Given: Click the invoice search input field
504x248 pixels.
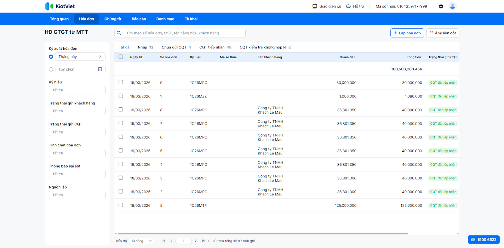Looking at the screenshot, I should pyautogui.click(x=183, y=33).
